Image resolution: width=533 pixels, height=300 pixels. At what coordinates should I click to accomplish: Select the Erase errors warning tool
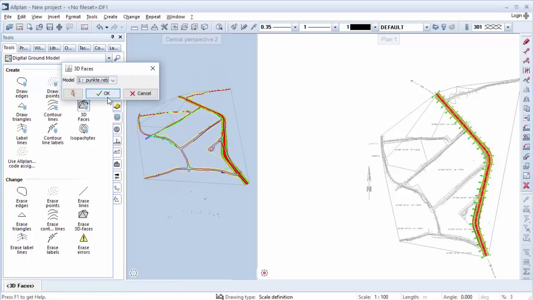click(x=83, y=244)
